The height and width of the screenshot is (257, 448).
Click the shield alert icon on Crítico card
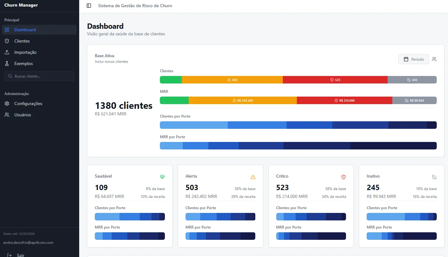(344, 177)
